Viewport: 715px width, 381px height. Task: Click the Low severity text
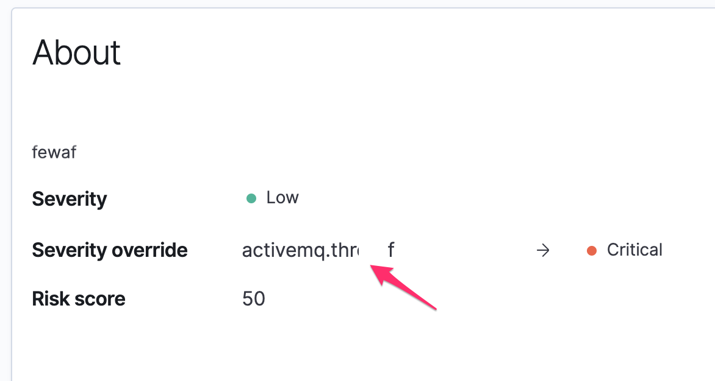pyautogui.click(x=282, y=198)
